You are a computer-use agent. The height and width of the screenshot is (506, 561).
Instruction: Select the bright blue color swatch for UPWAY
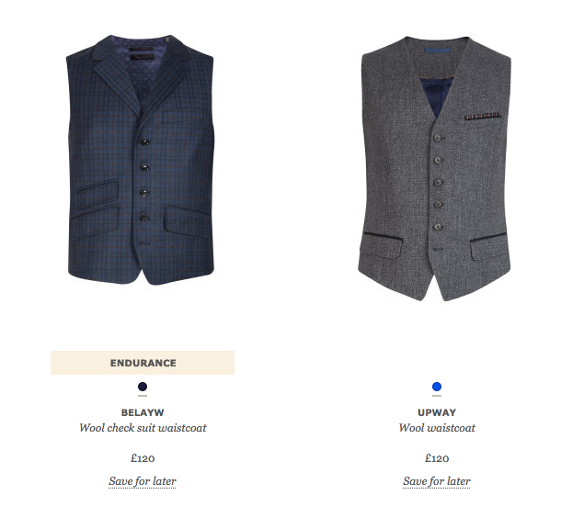pos(437,387)
